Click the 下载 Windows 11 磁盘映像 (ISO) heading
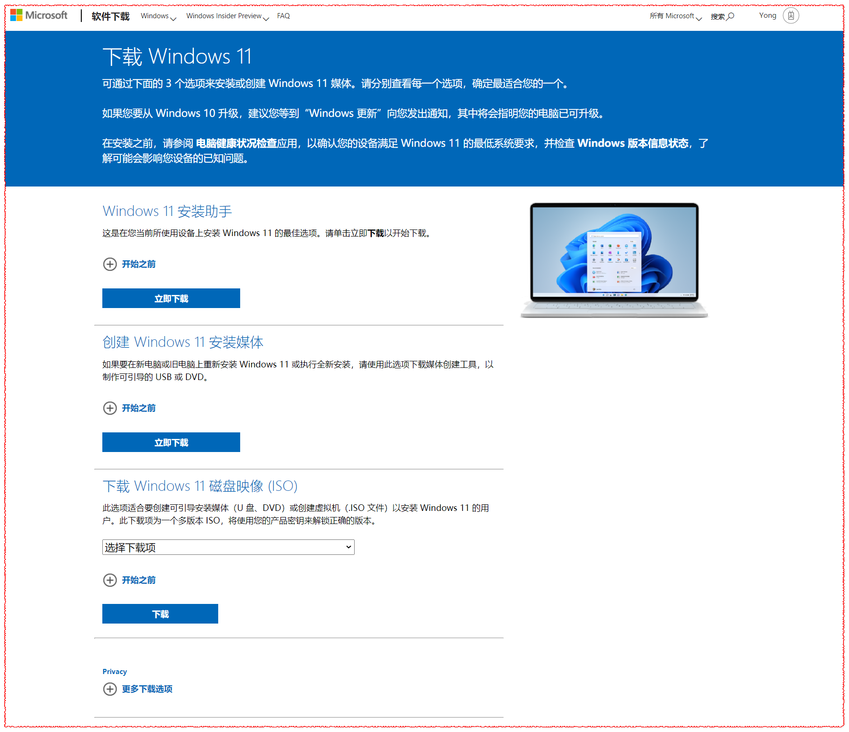 click(200, 486)
